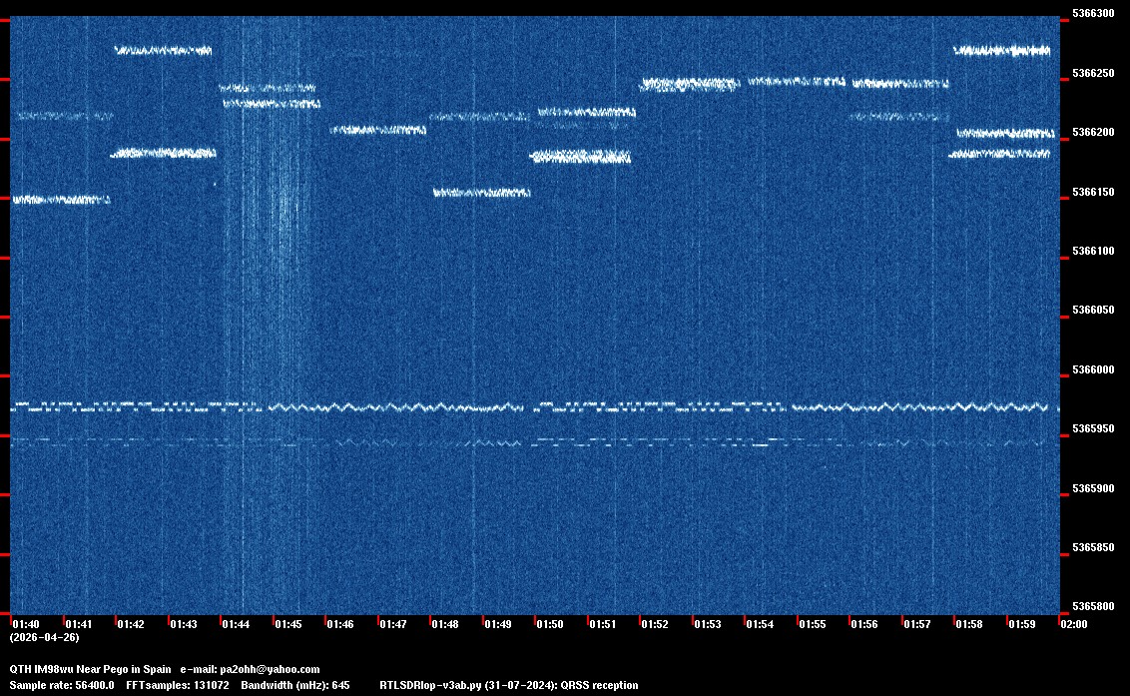This screenshot has height=696, width=1130.
Task: Click the 01:58 time axis label
Action: [968, 624]
